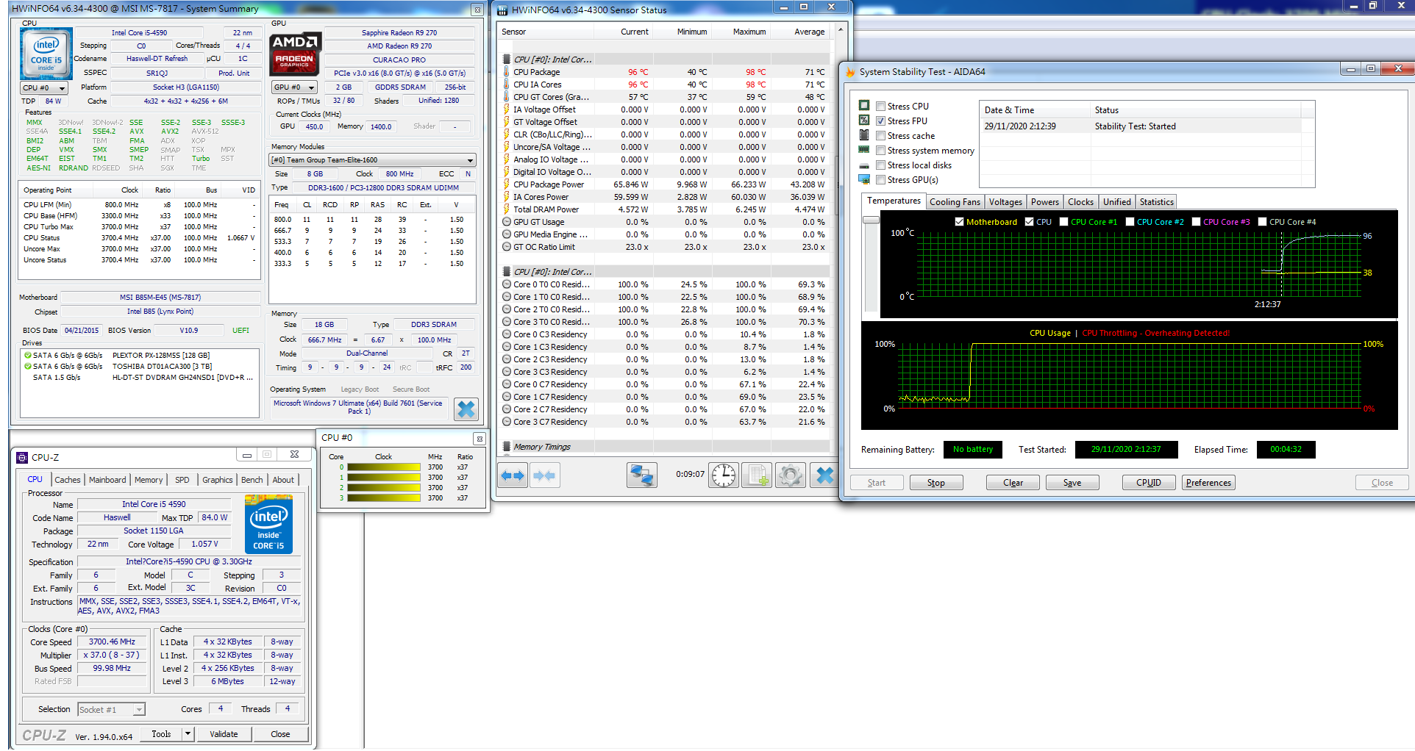Click the HWiNFO Sensor Status title bar icon
Screen dimensions: 1415x751
coord(502,10)
